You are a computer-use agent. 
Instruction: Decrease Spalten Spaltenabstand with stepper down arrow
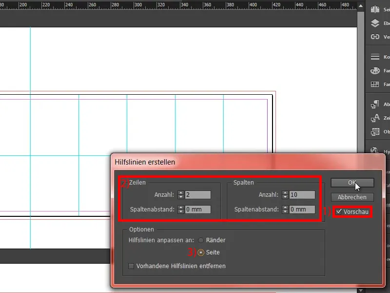coord(285,211)
